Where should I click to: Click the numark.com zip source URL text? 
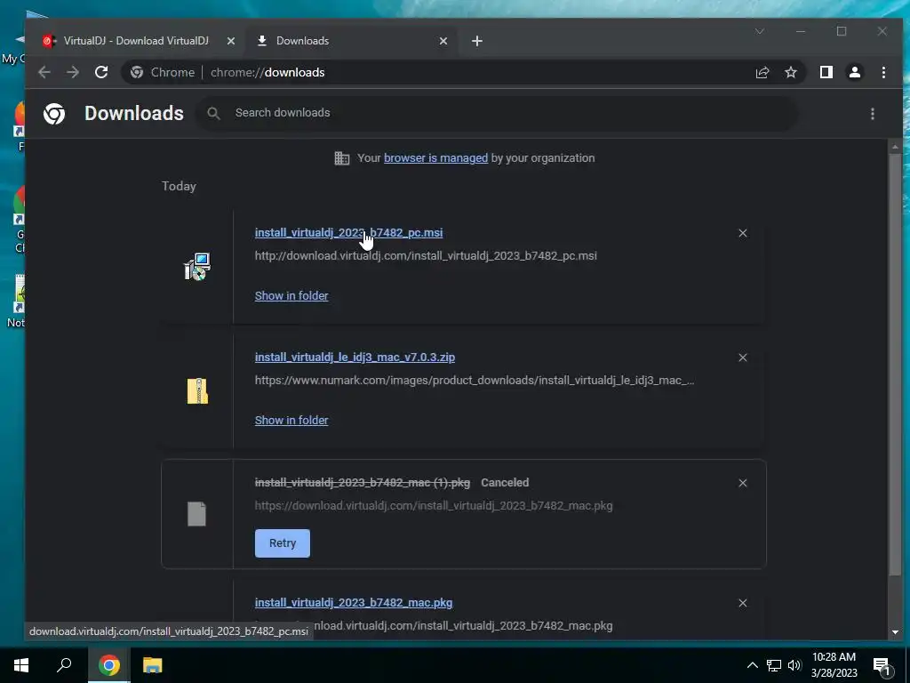pos(475,381)
